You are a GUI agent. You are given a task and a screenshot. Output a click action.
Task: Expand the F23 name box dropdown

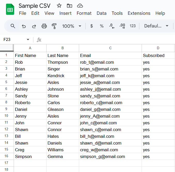(x=28, y=40)
